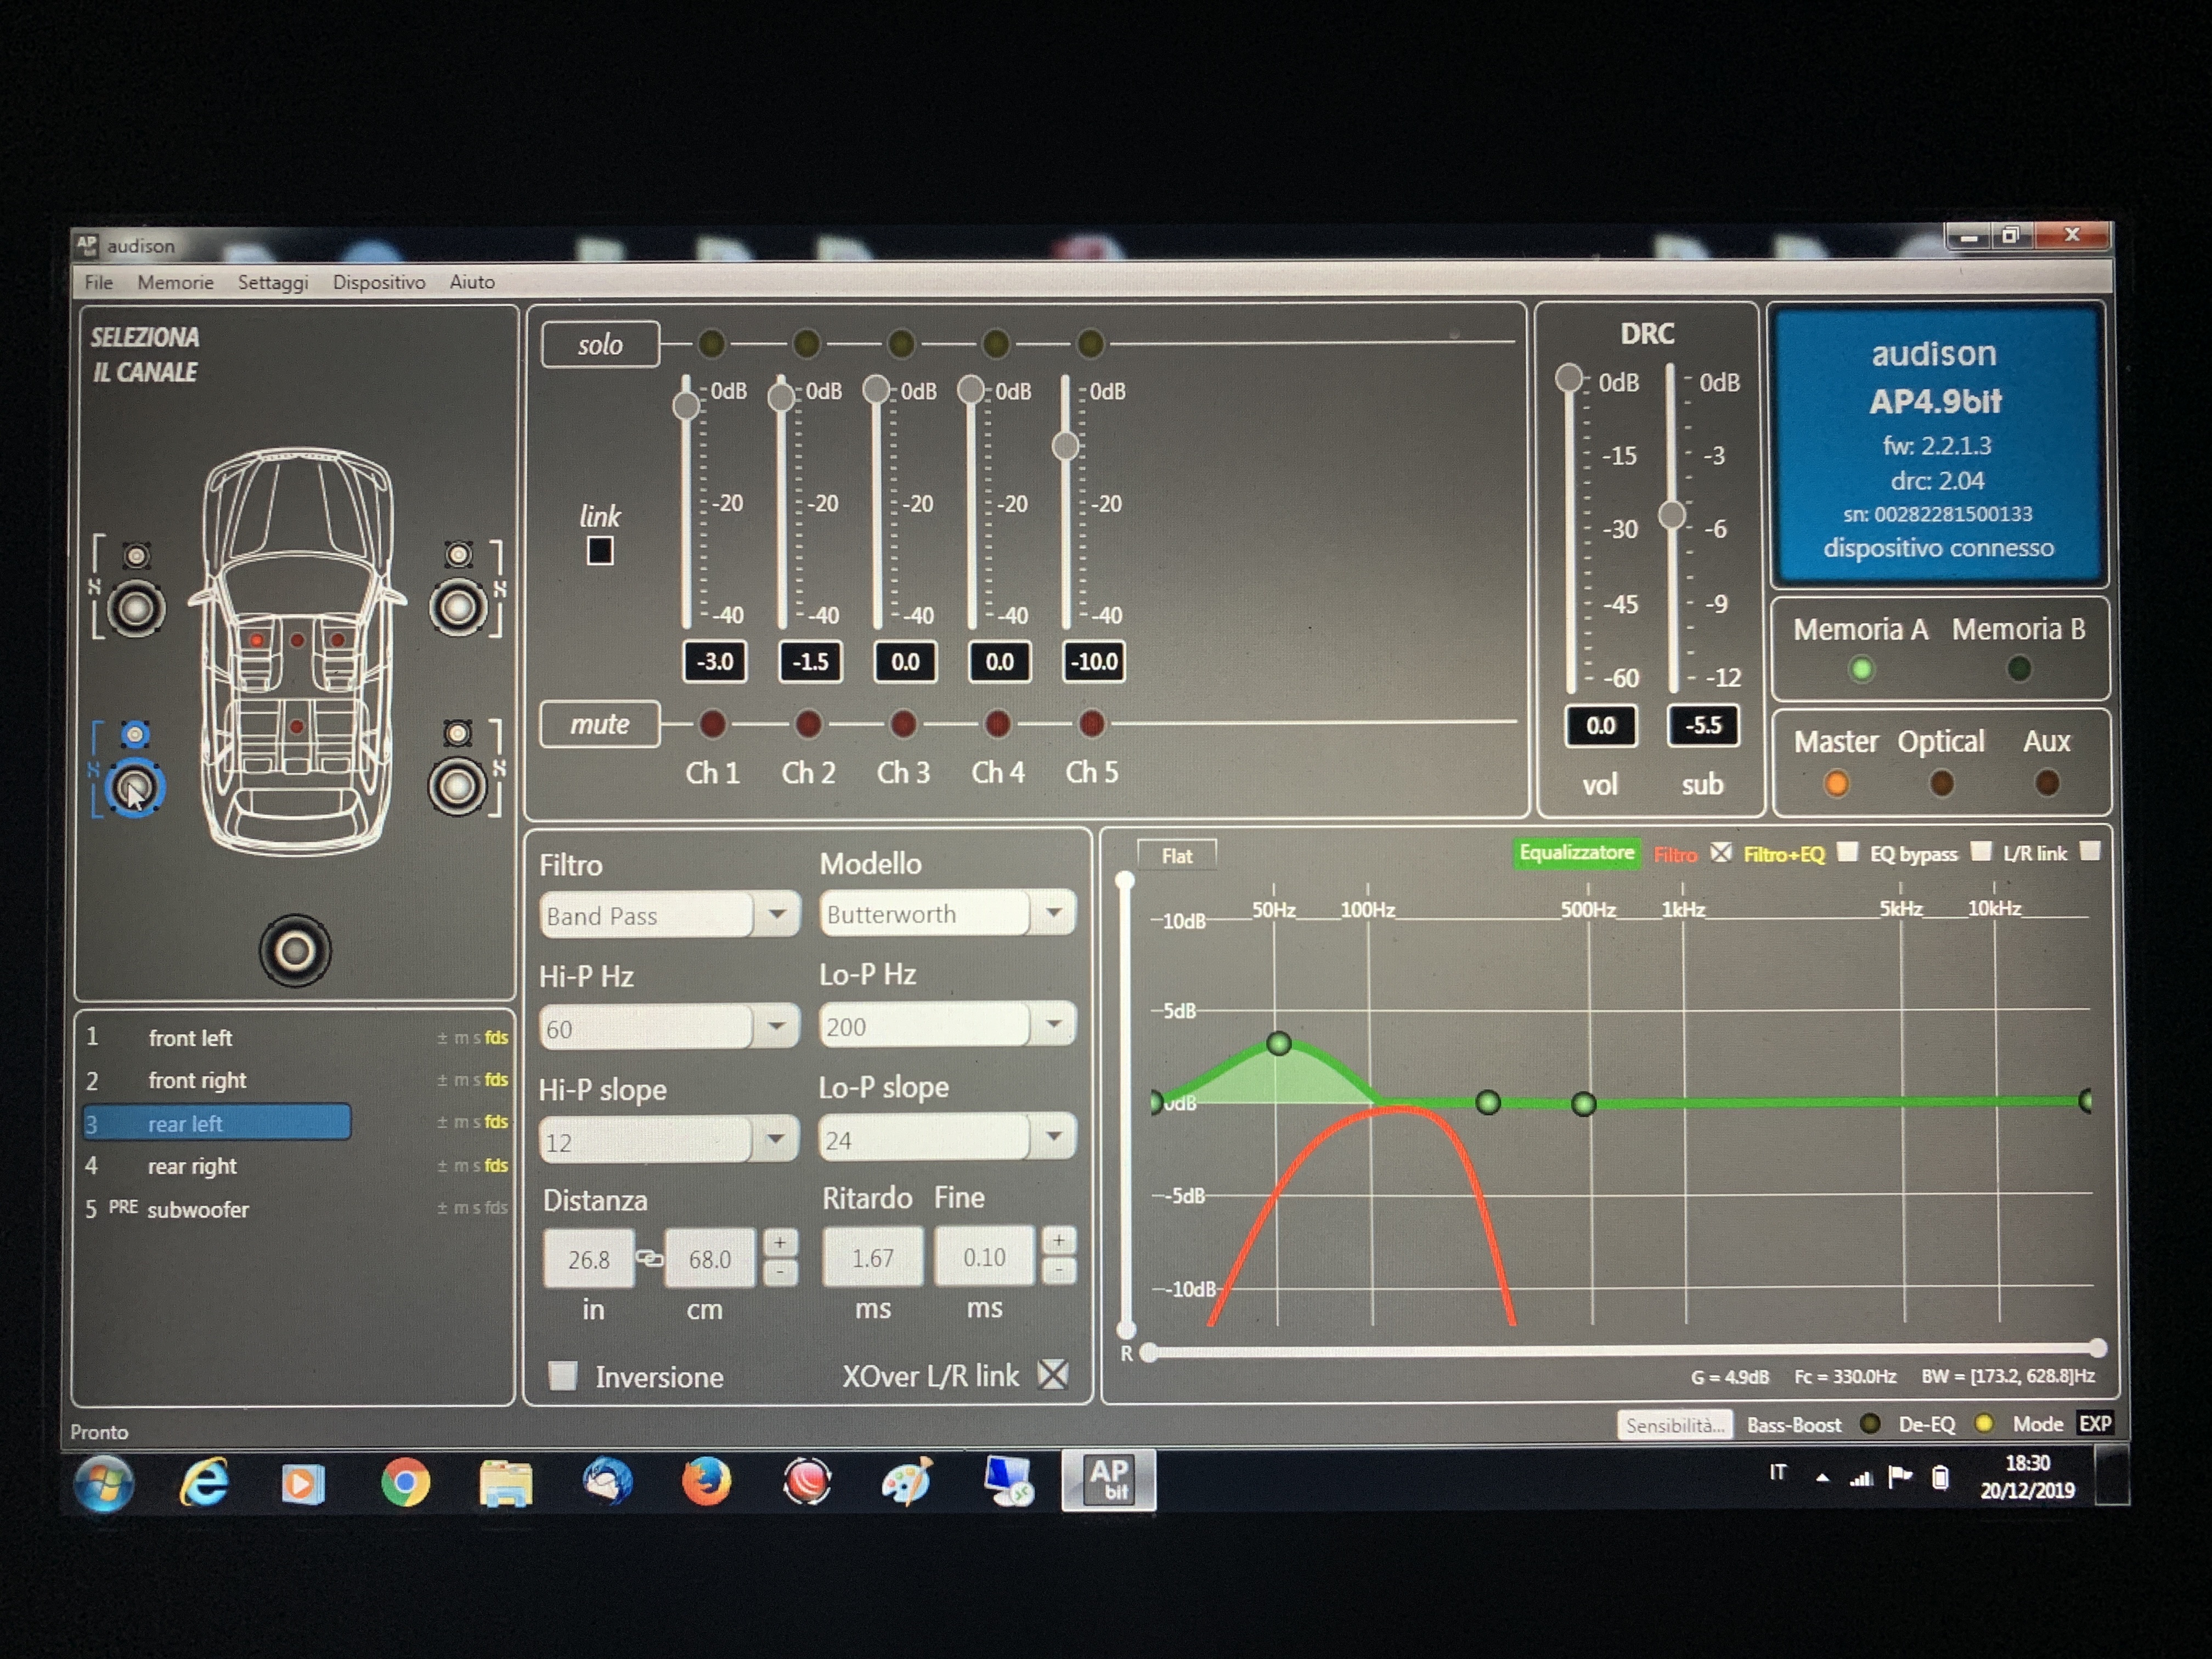Click the Equalizzatore green button
Image resolution: width=2212 pixels, height=1659 pixels.
(1577, 853)
